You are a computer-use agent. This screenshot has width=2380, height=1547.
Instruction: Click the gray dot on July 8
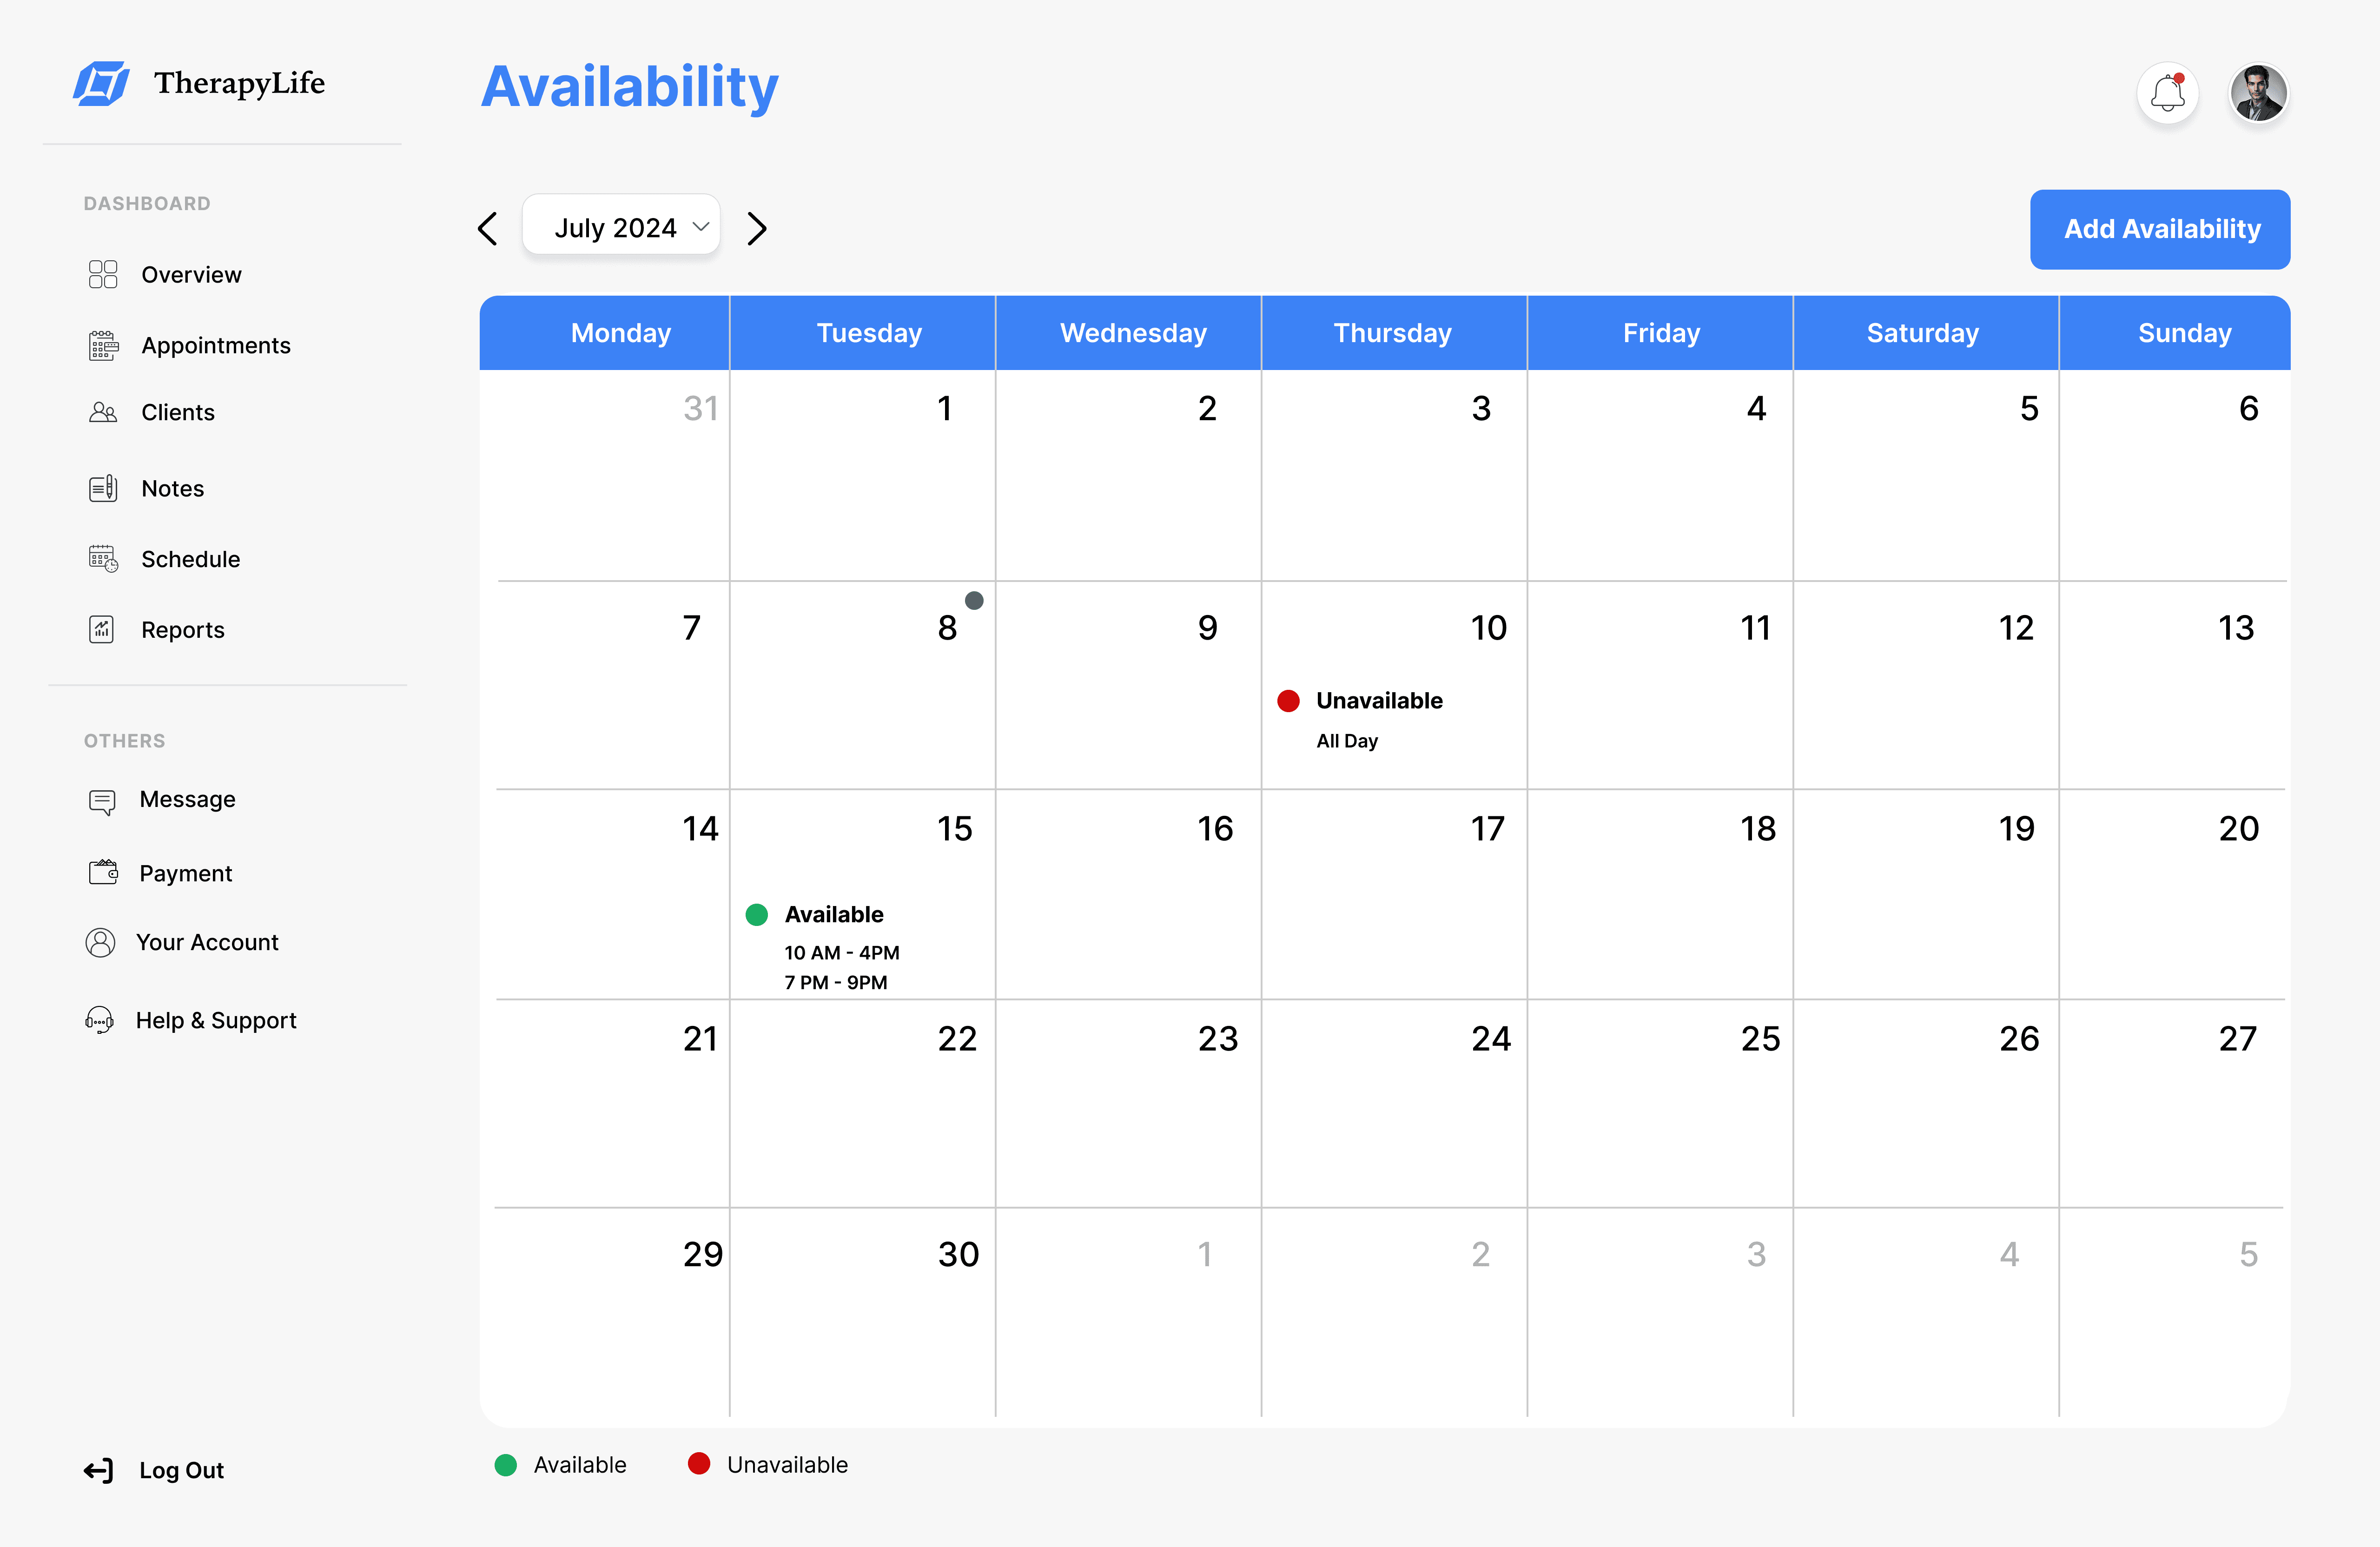[x=974, y=601]
